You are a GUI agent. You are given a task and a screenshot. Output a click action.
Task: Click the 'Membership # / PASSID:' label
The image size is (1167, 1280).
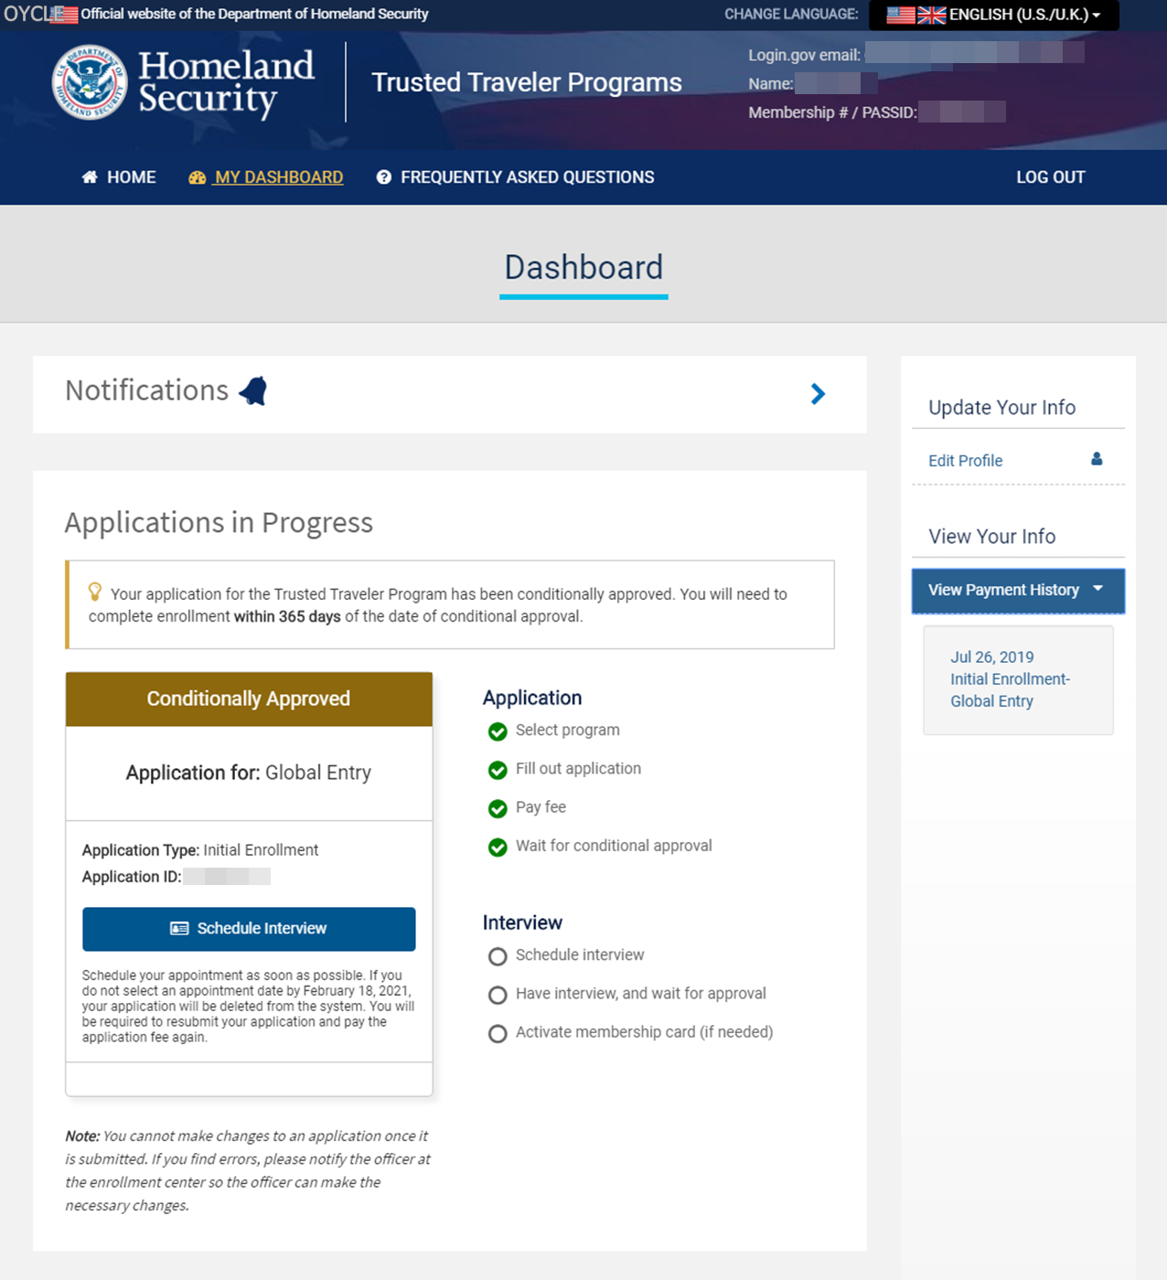832,112
